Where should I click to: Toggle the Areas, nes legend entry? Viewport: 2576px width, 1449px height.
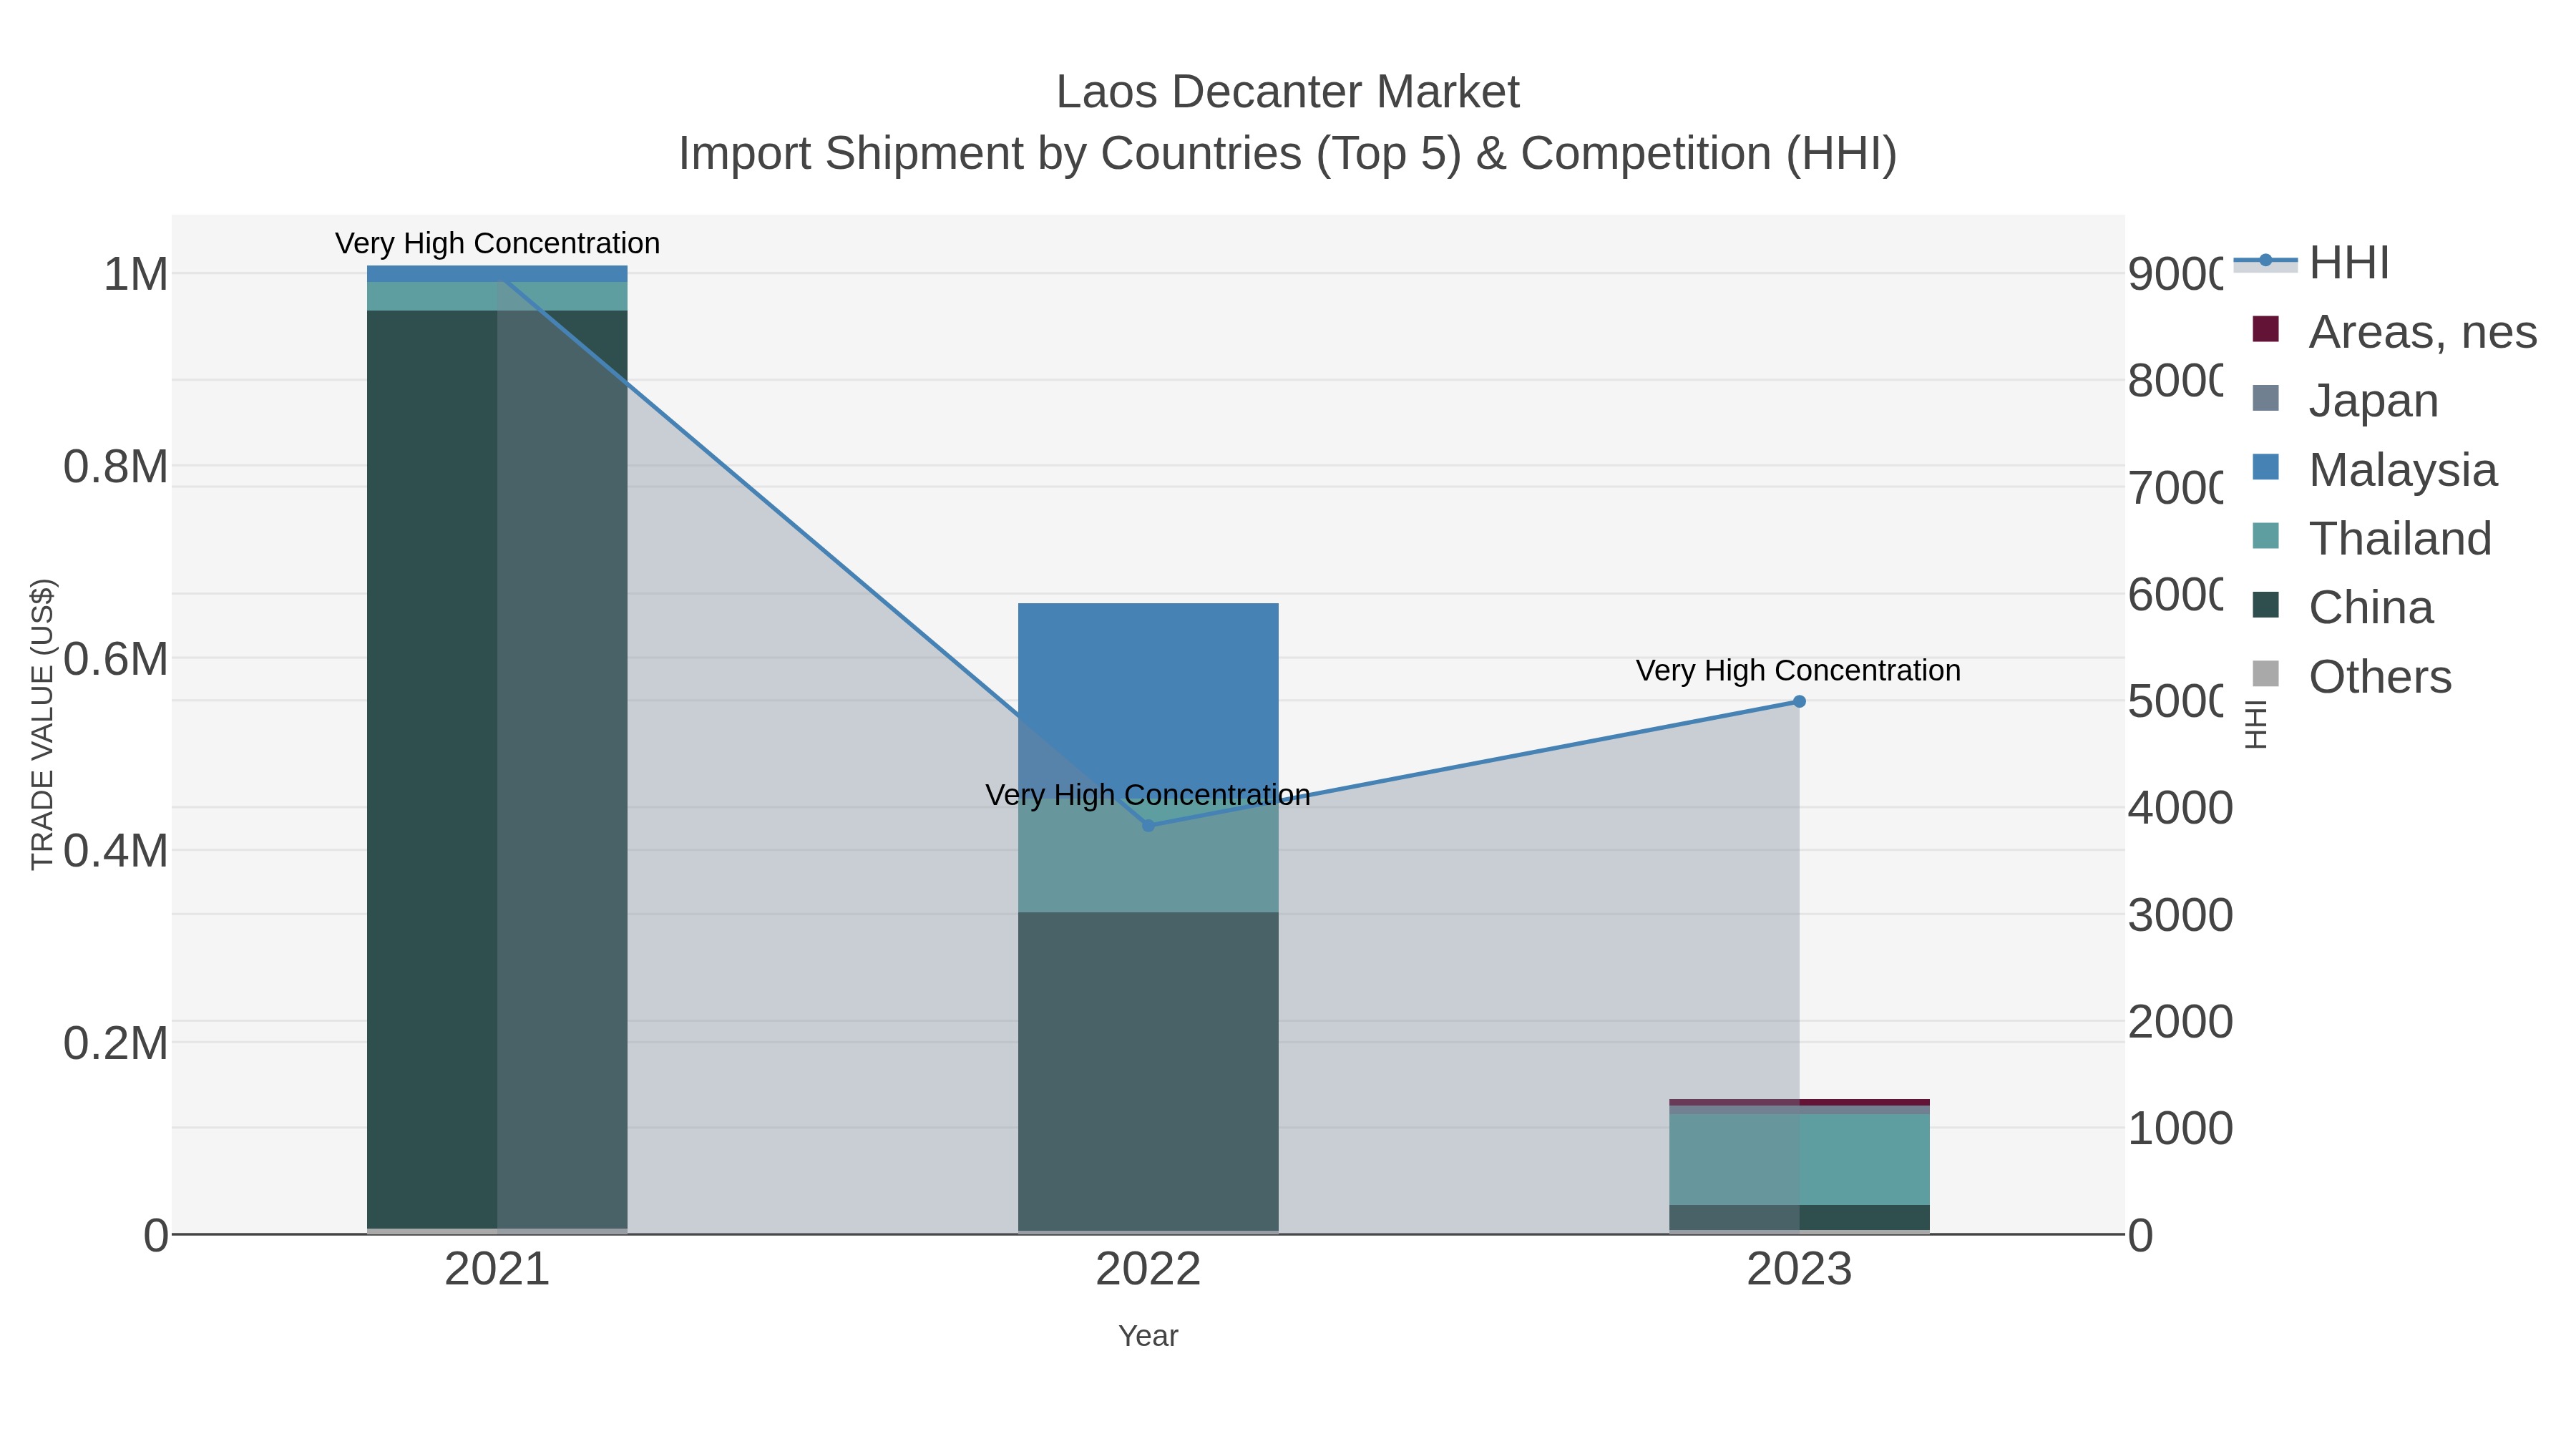2394,331
